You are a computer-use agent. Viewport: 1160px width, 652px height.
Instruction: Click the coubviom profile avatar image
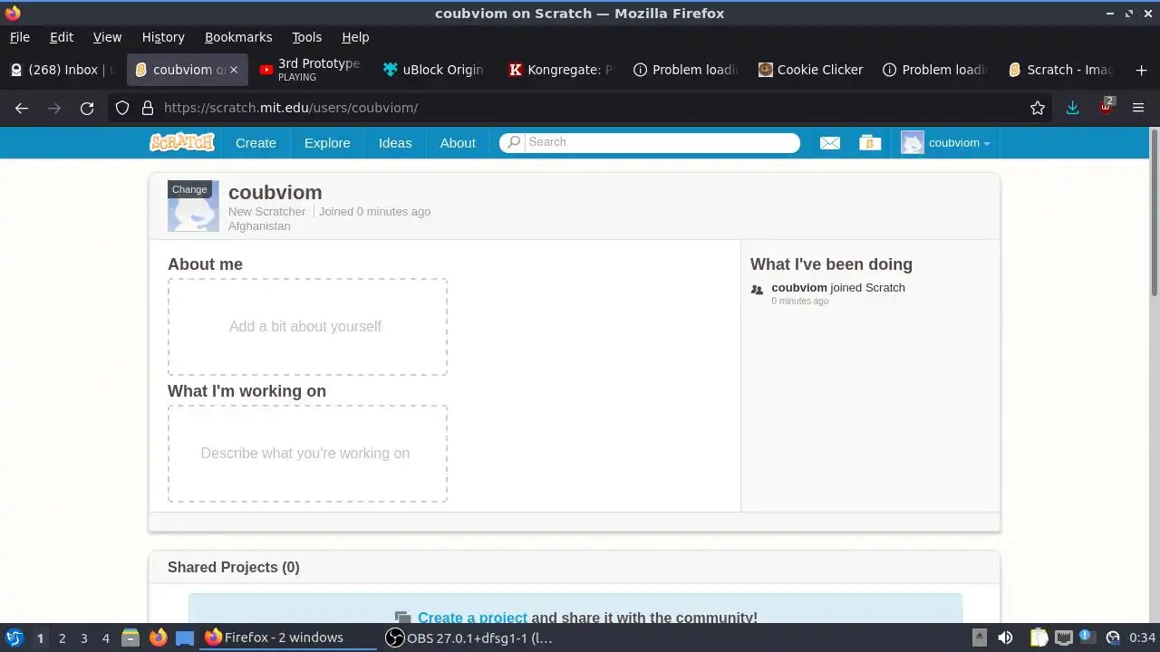(193, 206)
